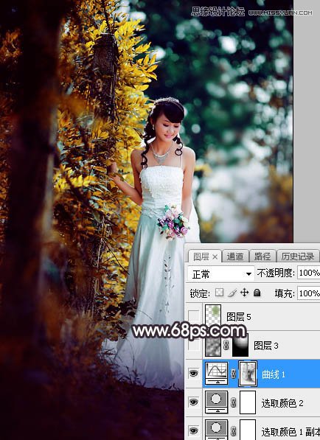Hide the 选取颜色 2 layer
Image resolution: width=320 pixels, height=440 pixels.
(x=194, y=402)
